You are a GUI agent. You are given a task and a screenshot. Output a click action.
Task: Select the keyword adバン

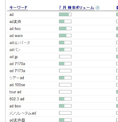pyautogui.click(x=15, y=50)
